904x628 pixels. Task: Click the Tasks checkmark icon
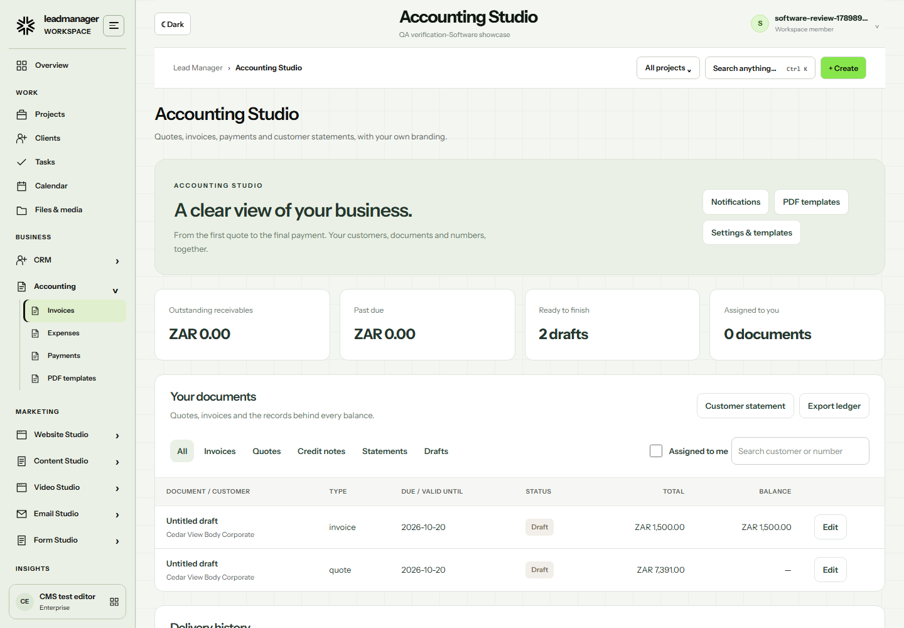[x=22, y=162]
